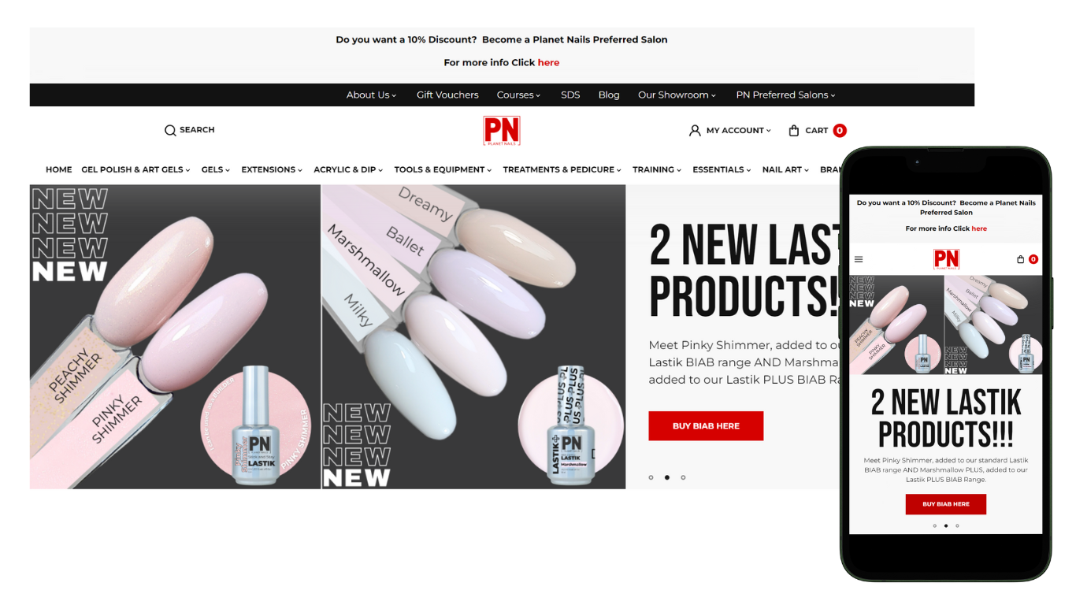Click the desktop search magnifier icon
This screenshot has width=1076, height=605.
[170, 130]
